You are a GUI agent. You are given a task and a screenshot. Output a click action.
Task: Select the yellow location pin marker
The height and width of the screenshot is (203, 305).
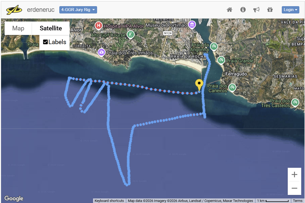tap(199, 85)
